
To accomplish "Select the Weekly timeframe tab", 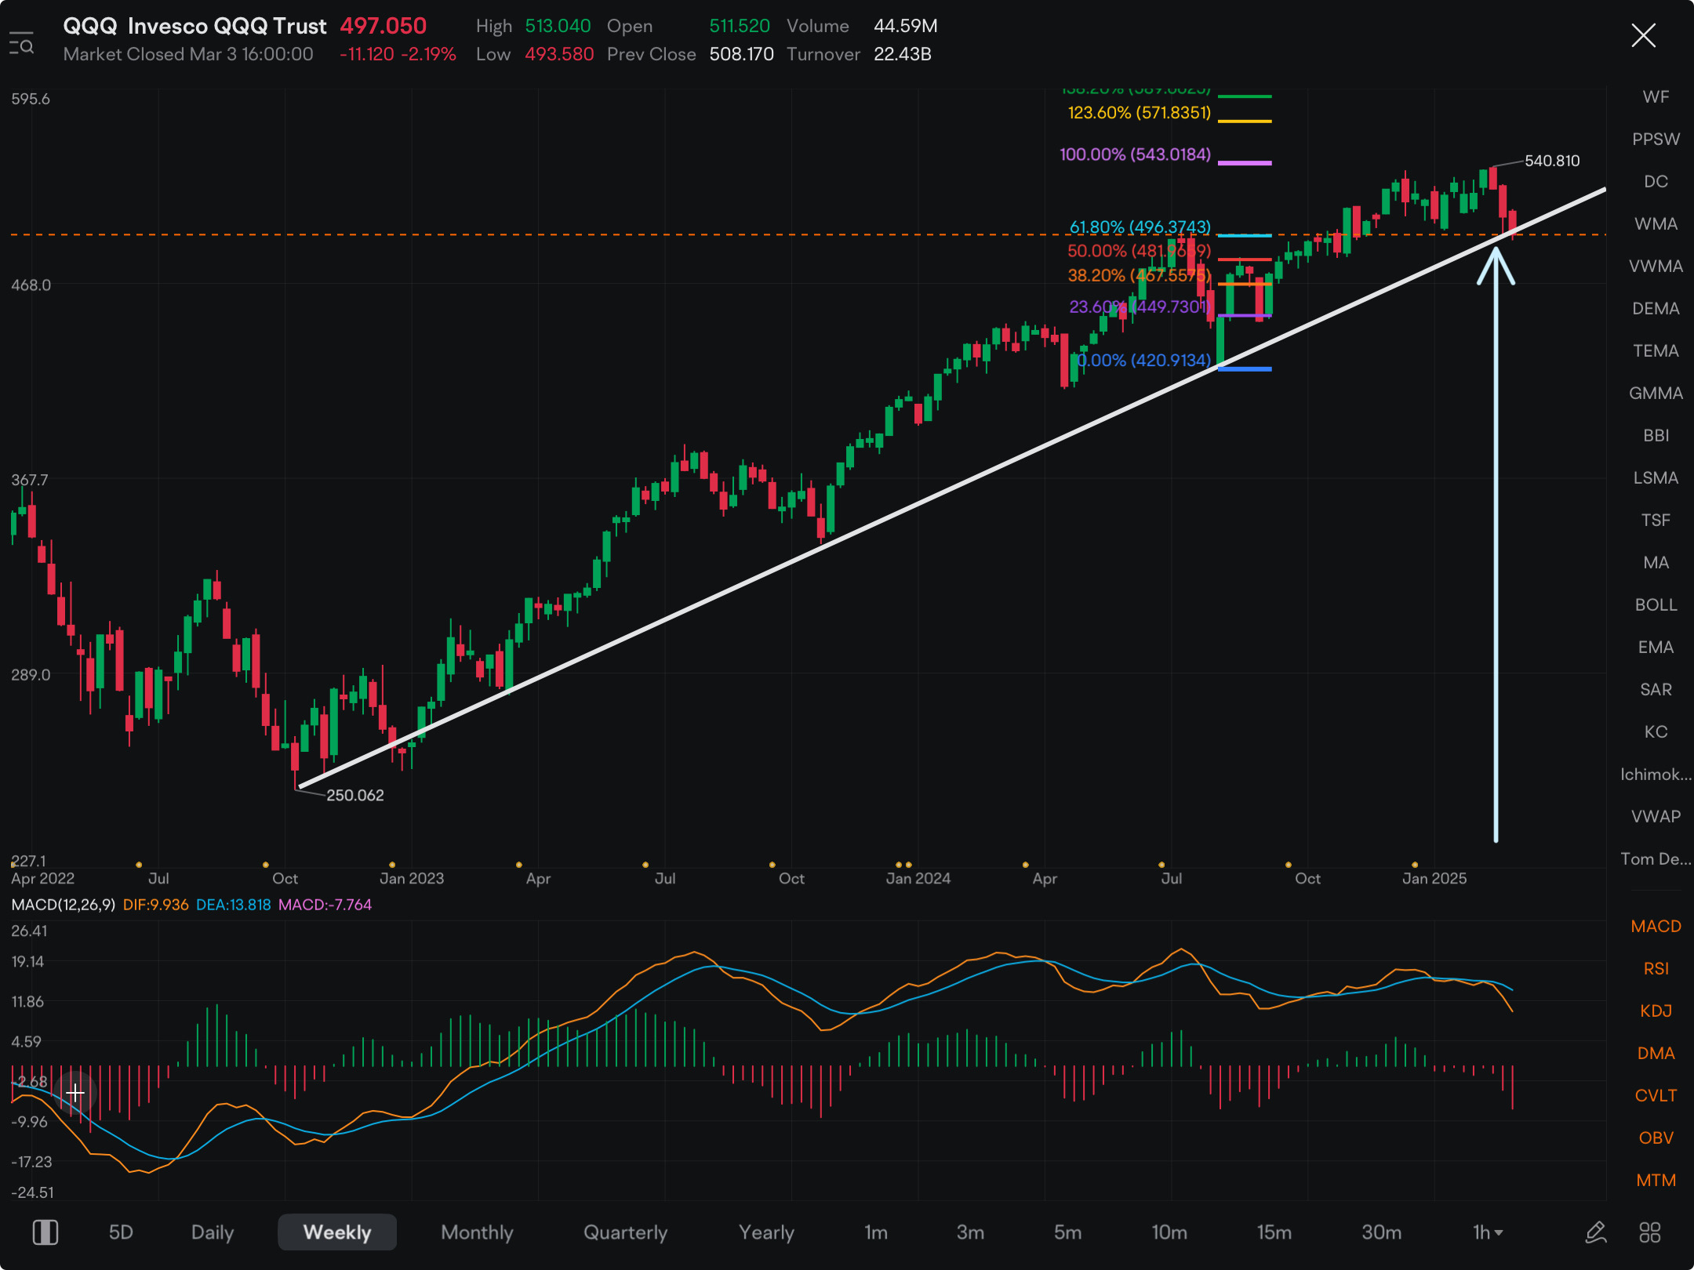I will tap(337, 1232).
